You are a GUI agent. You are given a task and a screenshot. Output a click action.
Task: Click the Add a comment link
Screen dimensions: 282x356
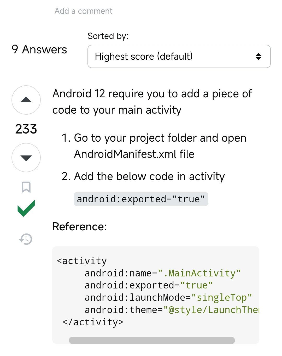click(83, 11)
